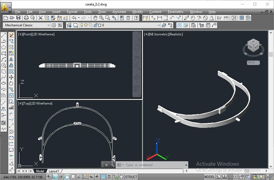Screen dimensions: 274x180
Task: Select the Pan hand tool
Action: (x=95, y=18)
